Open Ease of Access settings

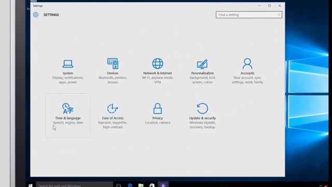(x=113, y=115)
